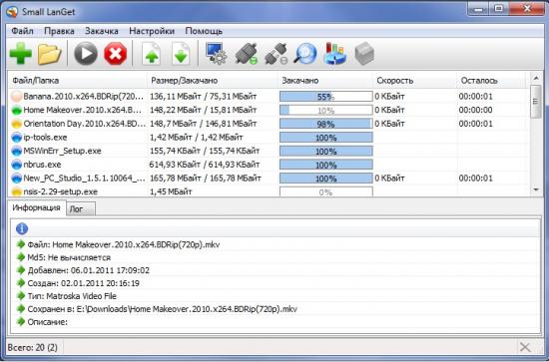Open the Закачка menu
The width and height of the screenshot is (549, 362).
click(102, 31)
